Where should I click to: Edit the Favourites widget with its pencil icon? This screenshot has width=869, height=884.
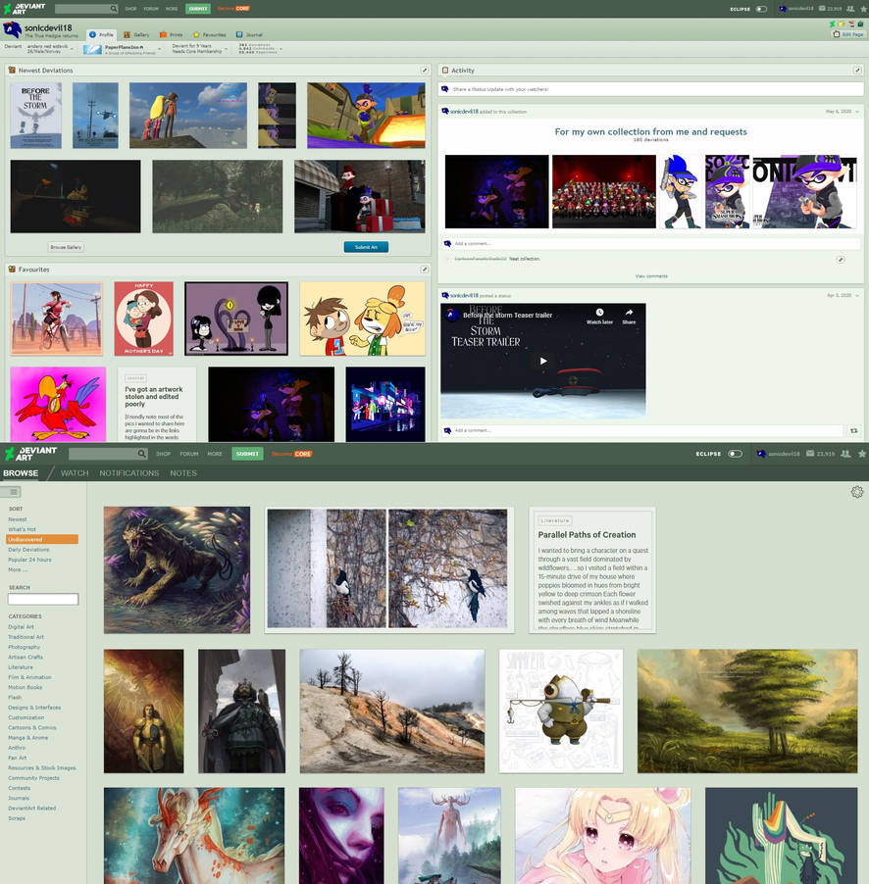point(425,270)
